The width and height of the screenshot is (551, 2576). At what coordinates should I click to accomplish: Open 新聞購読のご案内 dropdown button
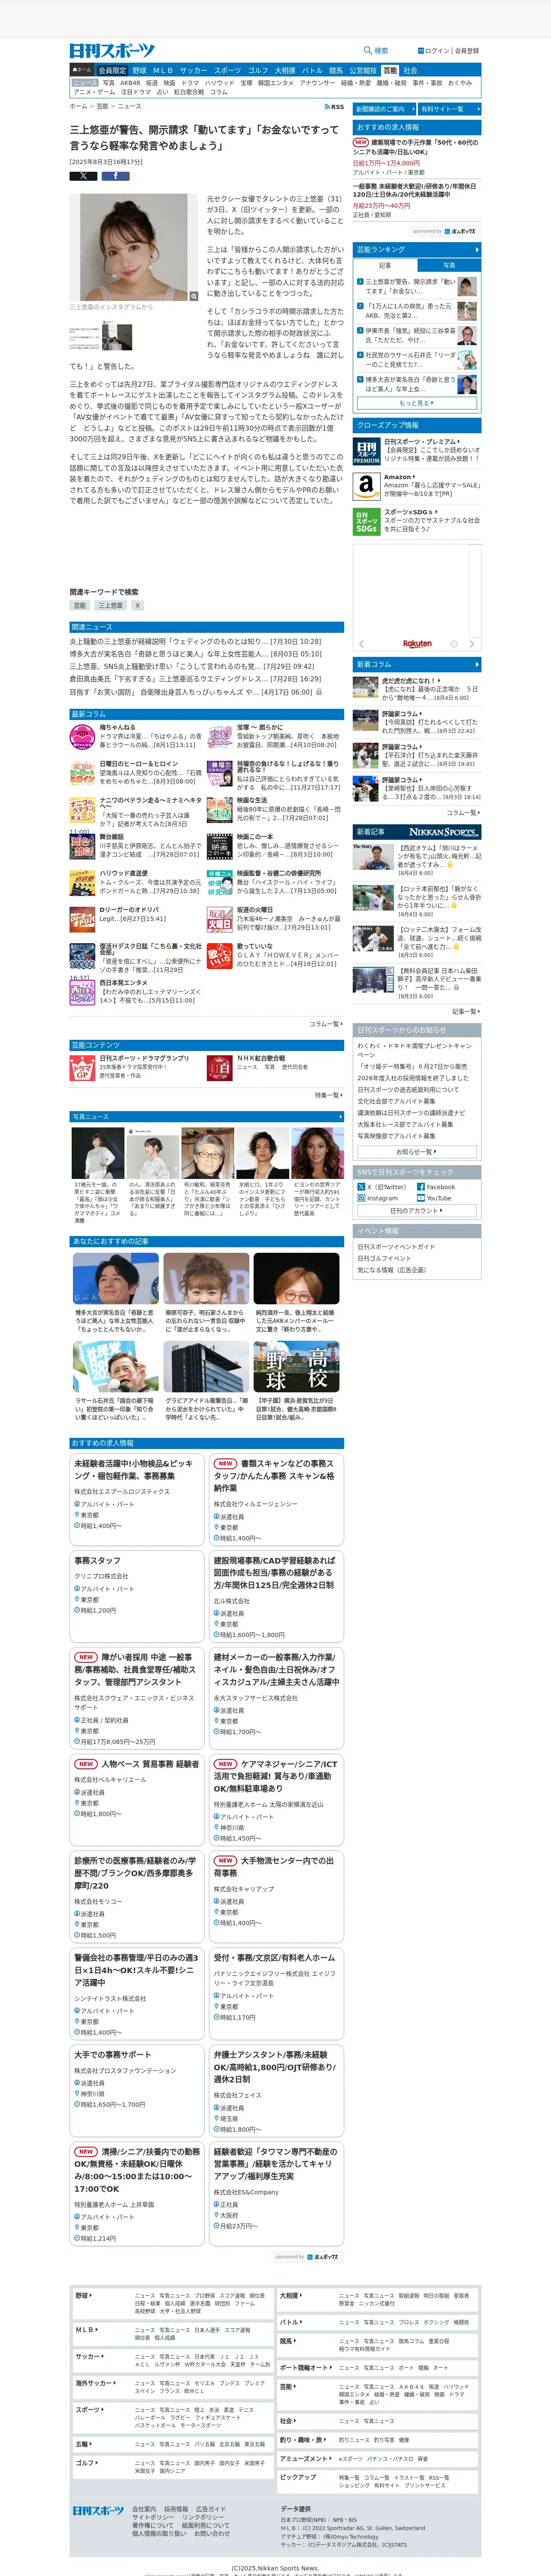(384, 109)
